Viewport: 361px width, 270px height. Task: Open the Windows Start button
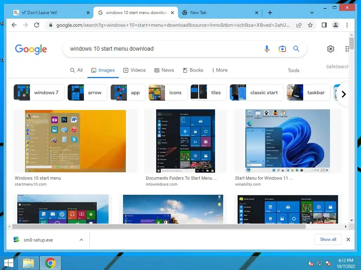[x=9, y=263]
